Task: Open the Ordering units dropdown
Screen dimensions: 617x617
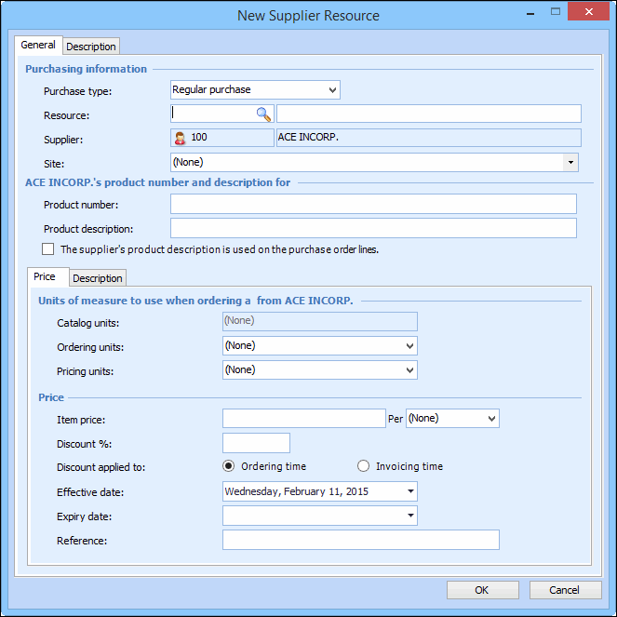Action: click(x=409, y=346)
